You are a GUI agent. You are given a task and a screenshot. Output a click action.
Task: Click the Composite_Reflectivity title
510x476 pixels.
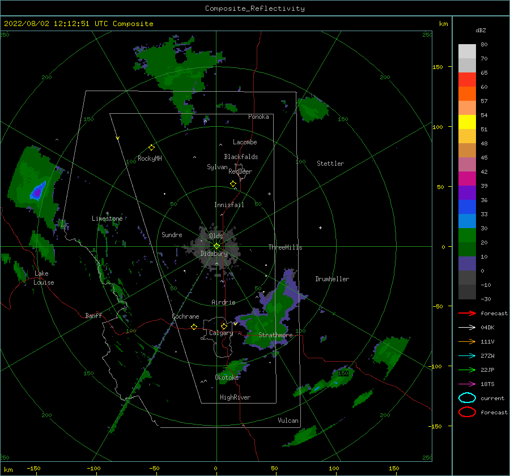[255, 8]
